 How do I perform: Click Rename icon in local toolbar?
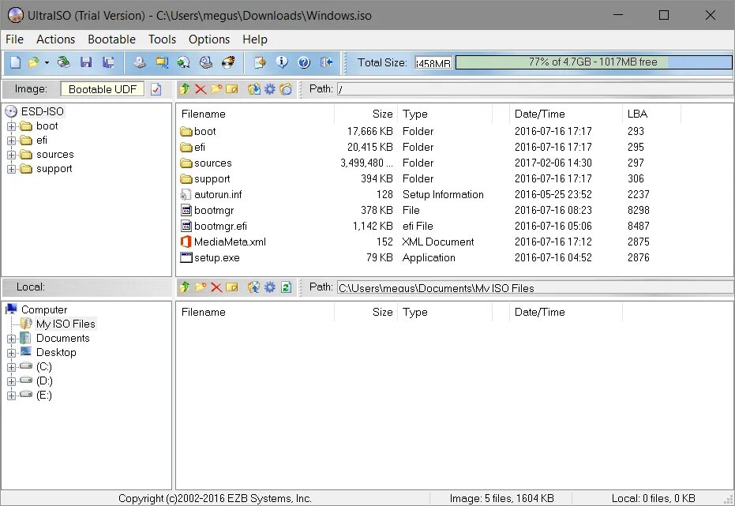click(x=232, y=287)
